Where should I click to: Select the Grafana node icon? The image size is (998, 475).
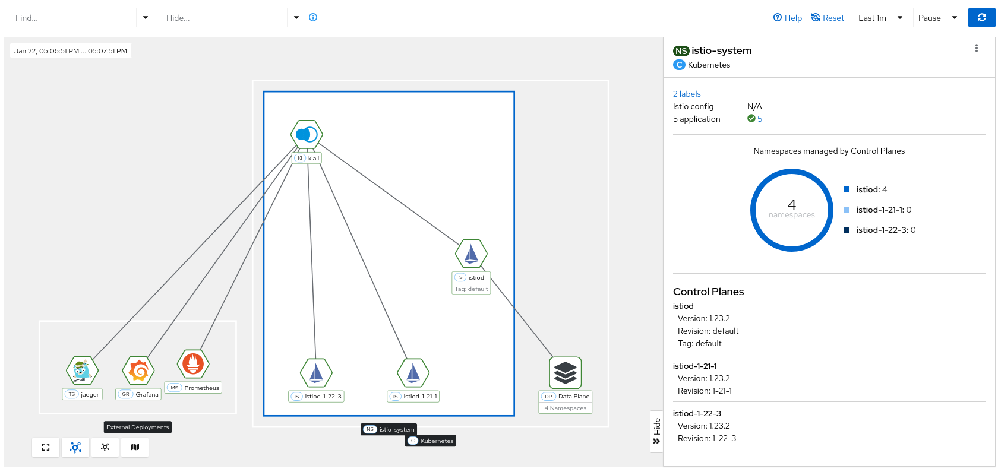(x=138, y=371)
